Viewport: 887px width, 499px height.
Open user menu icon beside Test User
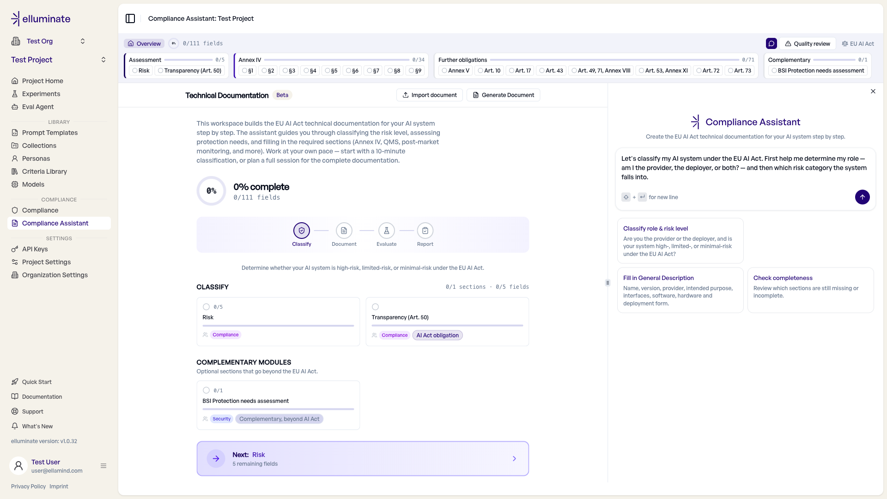pyautogui.click(x=103, y=466)
